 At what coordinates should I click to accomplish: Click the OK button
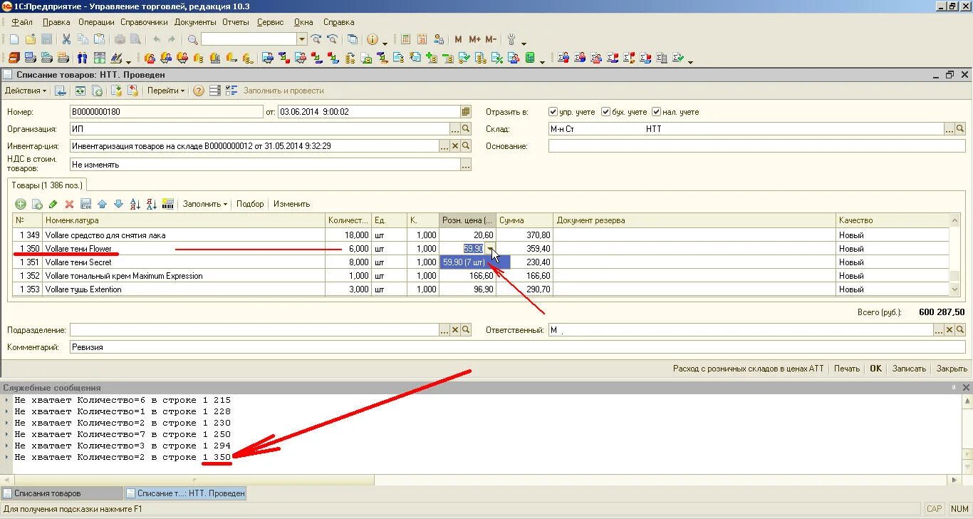[875, 369]
